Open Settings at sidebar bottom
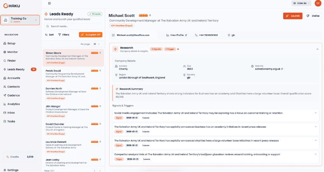This screenshot has height=172, width=324. [x=13, y=170]
